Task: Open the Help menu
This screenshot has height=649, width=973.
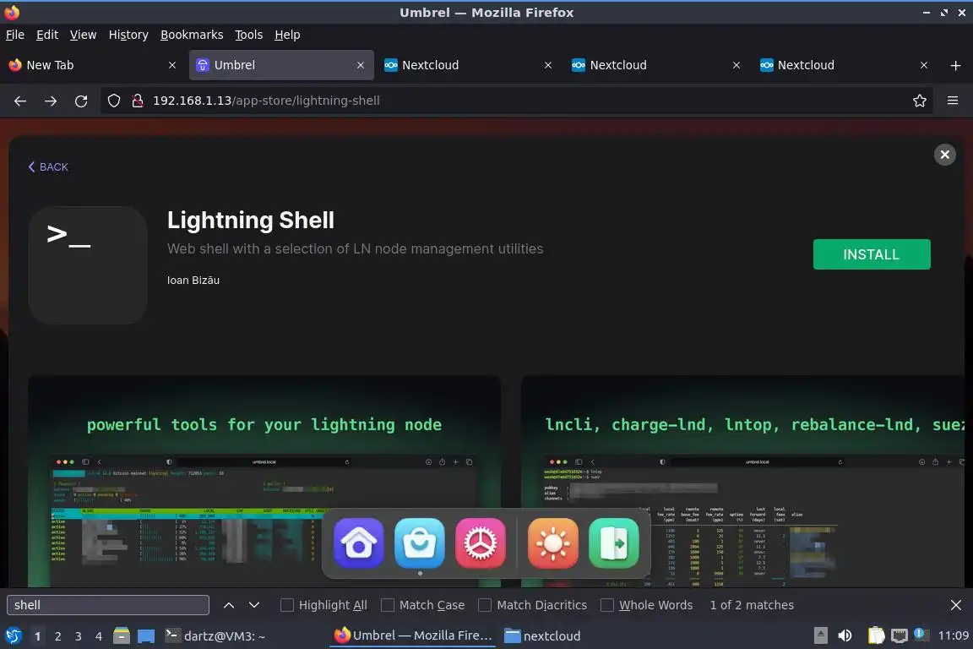Action: tap(287, 35)
